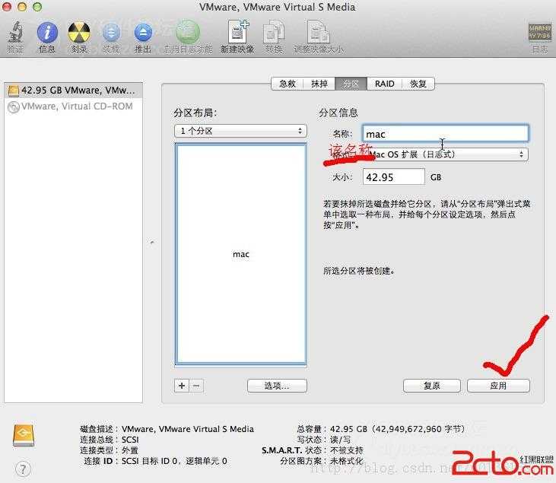Click the S.M.A.R.T. 状态 不被支持 text
The width and height of the screenshot is (556, 483).
click(313, 450)
